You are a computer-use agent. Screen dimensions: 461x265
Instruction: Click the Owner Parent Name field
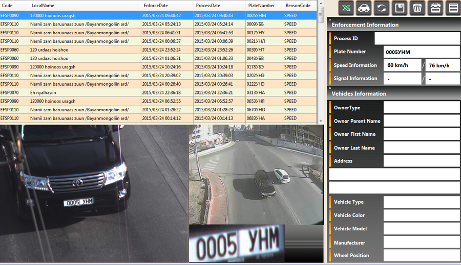pos(422,121)
